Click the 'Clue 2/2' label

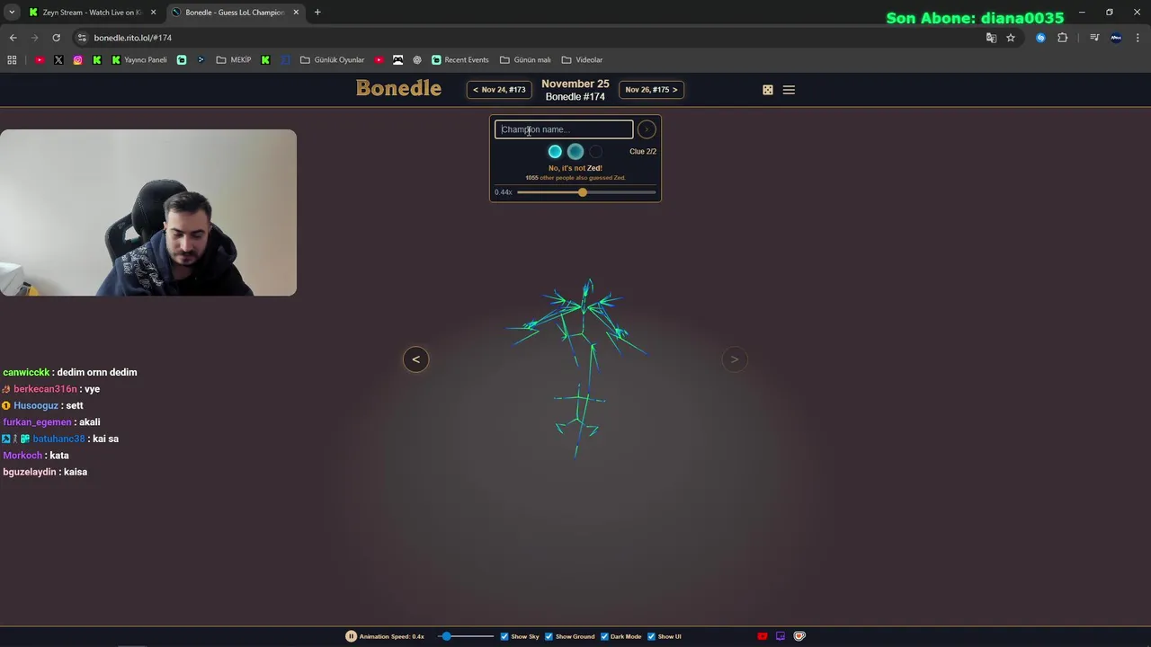pos(643,152)
